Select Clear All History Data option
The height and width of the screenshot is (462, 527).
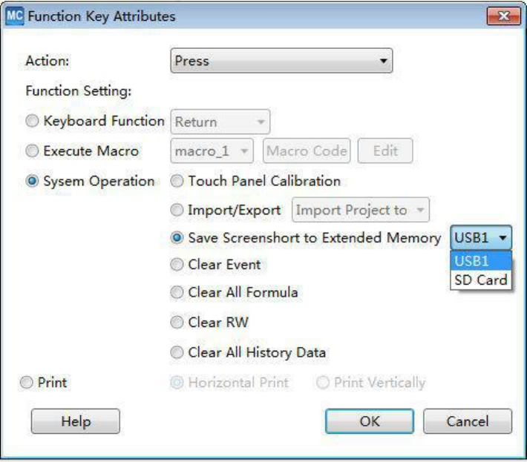pyautogui.click(x=177, y=352)
